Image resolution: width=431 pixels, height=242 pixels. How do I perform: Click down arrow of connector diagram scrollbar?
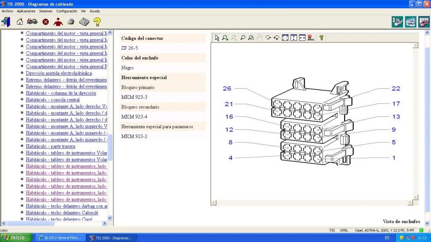coord(415,197)
